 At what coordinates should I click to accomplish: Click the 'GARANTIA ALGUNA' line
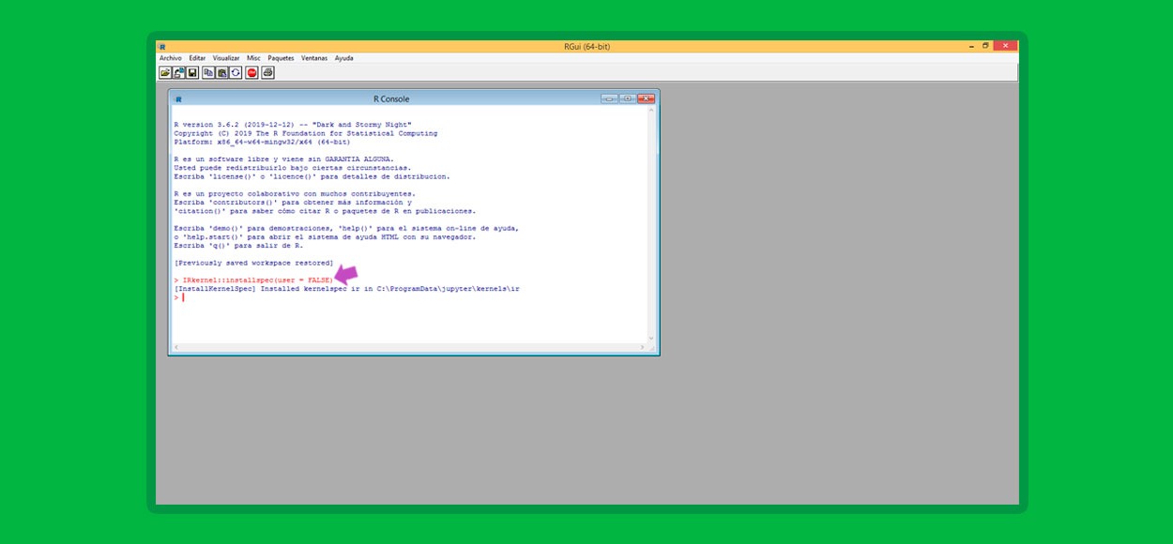pyautogui.click(x=284, y=159)
